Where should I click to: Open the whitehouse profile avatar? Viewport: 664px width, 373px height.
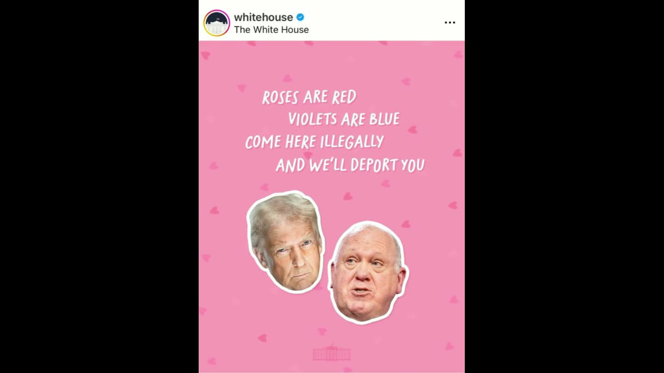click(x=216, y=23)
